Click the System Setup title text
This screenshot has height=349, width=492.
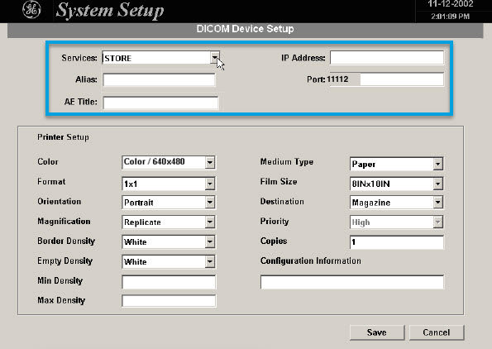[x=109, y=11]
